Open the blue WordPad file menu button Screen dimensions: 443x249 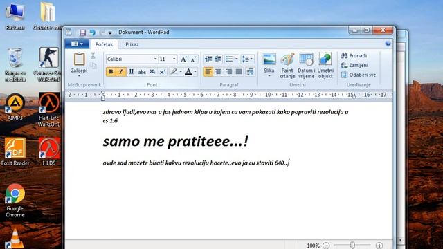tap(77, 44)
